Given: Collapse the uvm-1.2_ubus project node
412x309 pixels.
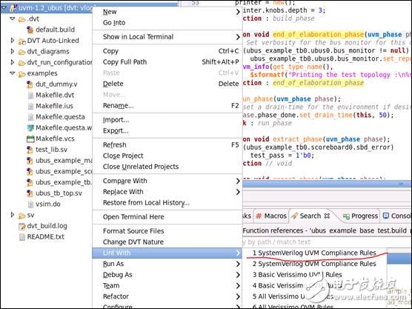Looking at the screenshot, I should pyautogui.click(x=4, y=8).
